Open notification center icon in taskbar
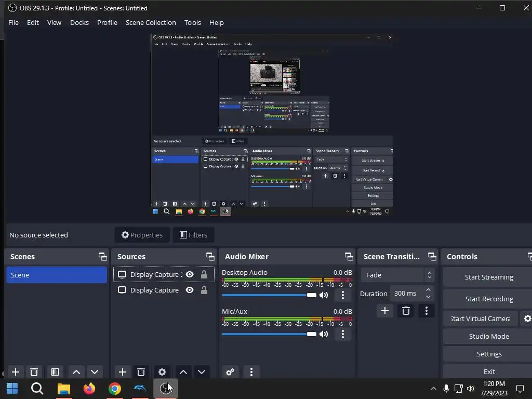Image resolution: width=532 pixels, height=399 pixels. coord(520,389)
